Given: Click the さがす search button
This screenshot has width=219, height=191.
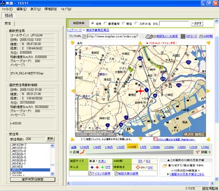Looking at the screenshot, I should 197,23.
